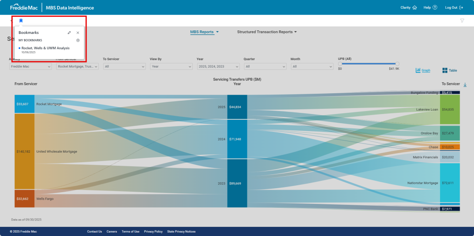Click the pencil edit icon in Bookmarks
The height and width of the screenshot is (236, 474).
coord(69,33)
